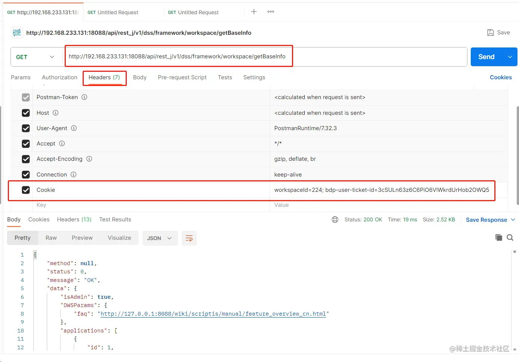Screen dimensions: 519x362
Task: Switch to the Params tab
Action: click(x=21, y=77)
